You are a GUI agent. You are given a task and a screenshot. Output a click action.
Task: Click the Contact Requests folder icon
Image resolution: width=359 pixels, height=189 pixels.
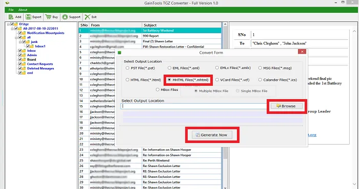pyautogui.click(x=24, y=64)
